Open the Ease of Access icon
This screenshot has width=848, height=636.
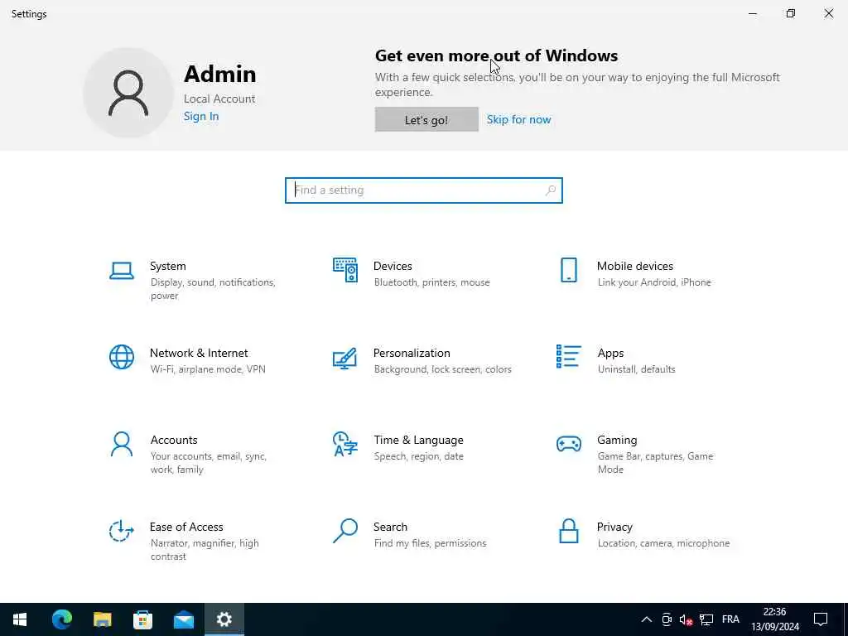[121, 531]
